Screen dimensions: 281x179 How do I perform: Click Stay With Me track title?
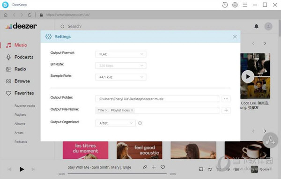pos(79,167)
